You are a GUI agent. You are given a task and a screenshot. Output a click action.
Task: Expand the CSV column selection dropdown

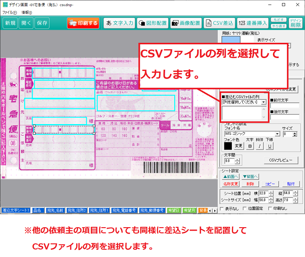click(264, 102)
